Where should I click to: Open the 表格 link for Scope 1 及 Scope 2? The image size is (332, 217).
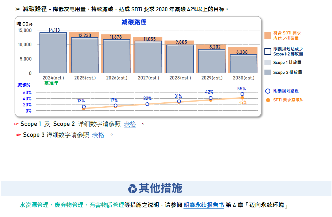click(130, 124)
